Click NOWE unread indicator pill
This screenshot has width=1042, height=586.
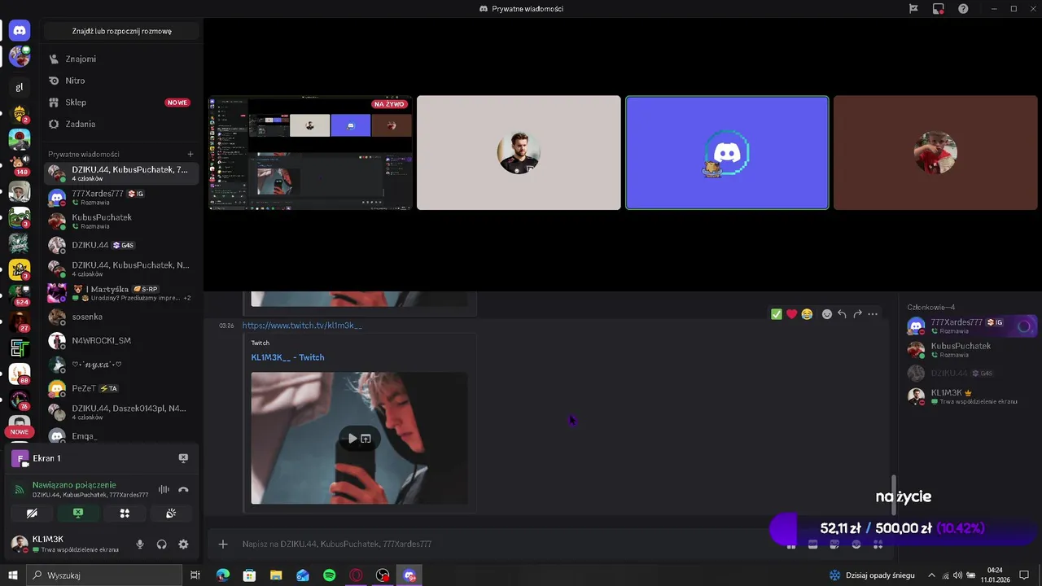20,432
